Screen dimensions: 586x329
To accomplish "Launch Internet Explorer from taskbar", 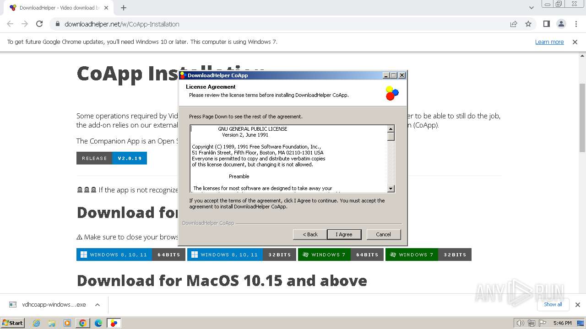I will 37,323.
